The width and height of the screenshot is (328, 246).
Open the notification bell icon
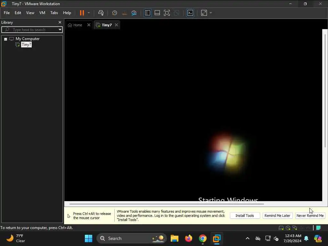[x=306, y=238]
